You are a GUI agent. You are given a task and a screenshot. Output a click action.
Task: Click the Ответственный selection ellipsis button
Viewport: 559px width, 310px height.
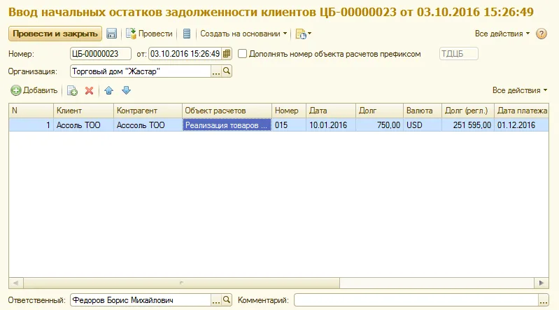tap(216, 300)
